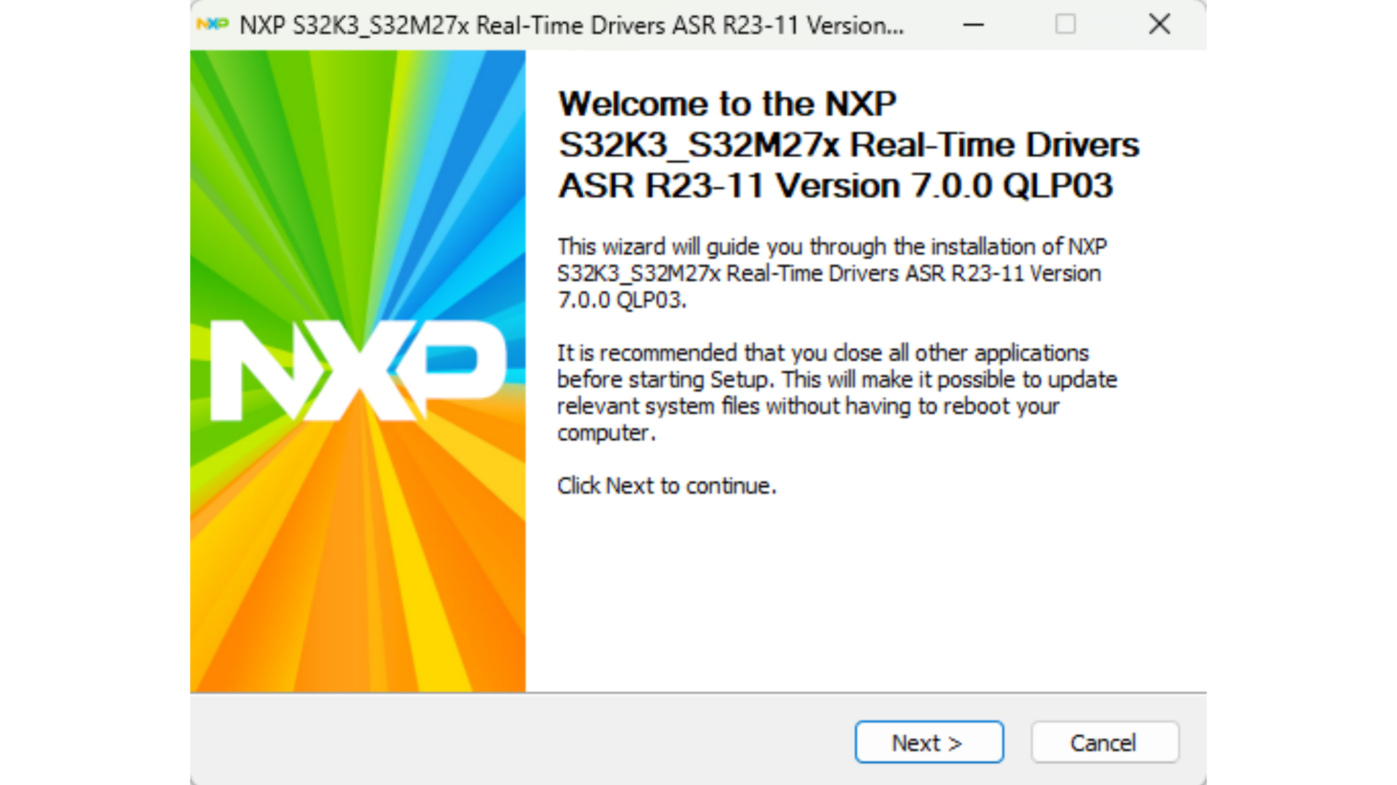1397x785 pixels.
Task: Click the NXP icon in title bar
Action: click(x=212, y=25)
